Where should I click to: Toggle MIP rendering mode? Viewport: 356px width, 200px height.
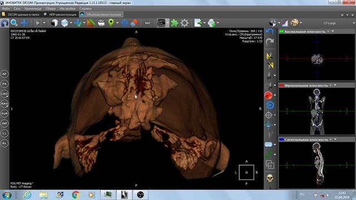(x=147, y=23)
